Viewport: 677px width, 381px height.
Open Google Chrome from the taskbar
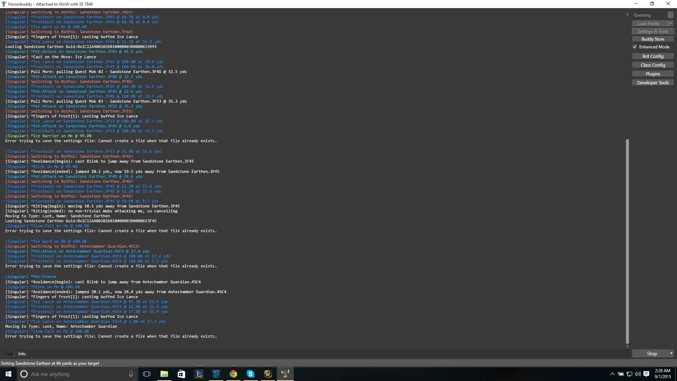tap(233, 374)
